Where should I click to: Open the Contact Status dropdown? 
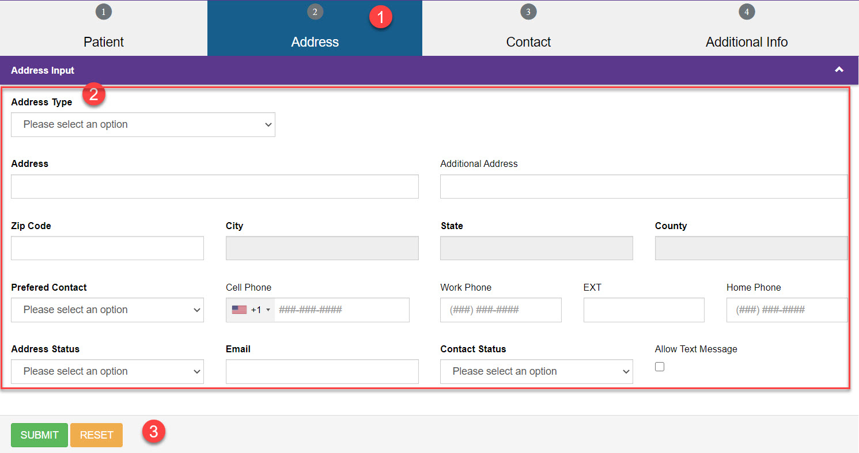[536, 371]
